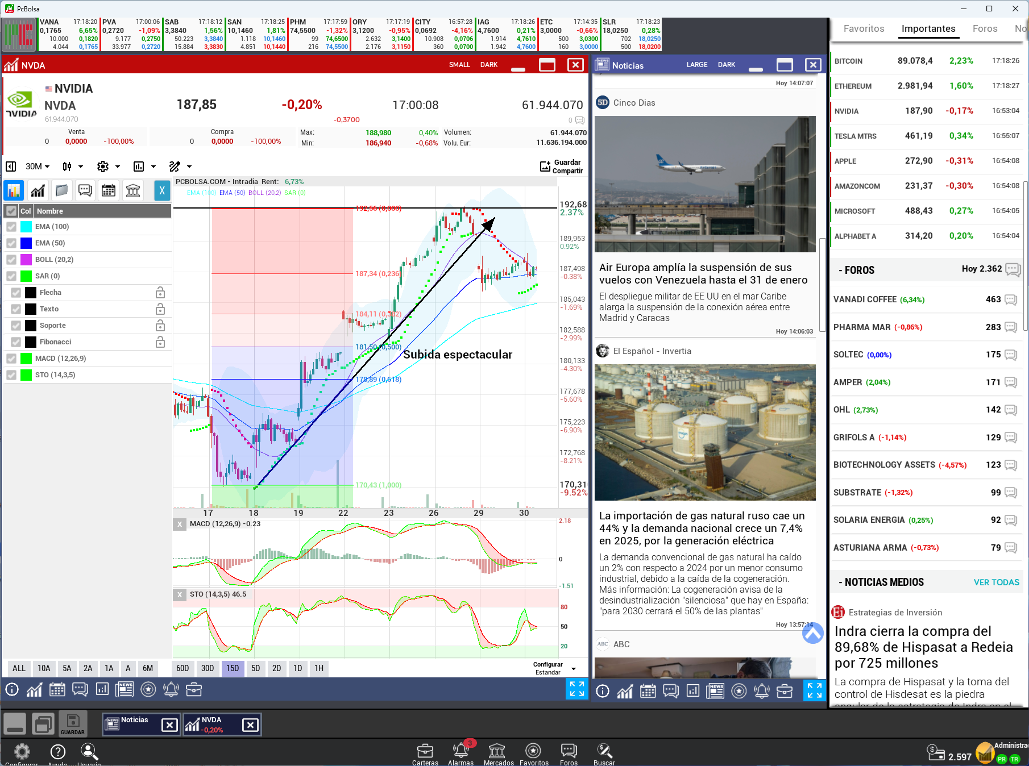Open Configurar gear in bottom bar
Viewport: 1029px width, 766px height.
22,753
